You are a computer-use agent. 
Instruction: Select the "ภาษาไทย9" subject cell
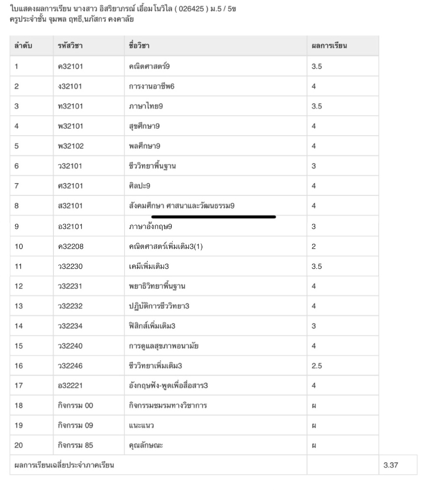tap(146, 106)
